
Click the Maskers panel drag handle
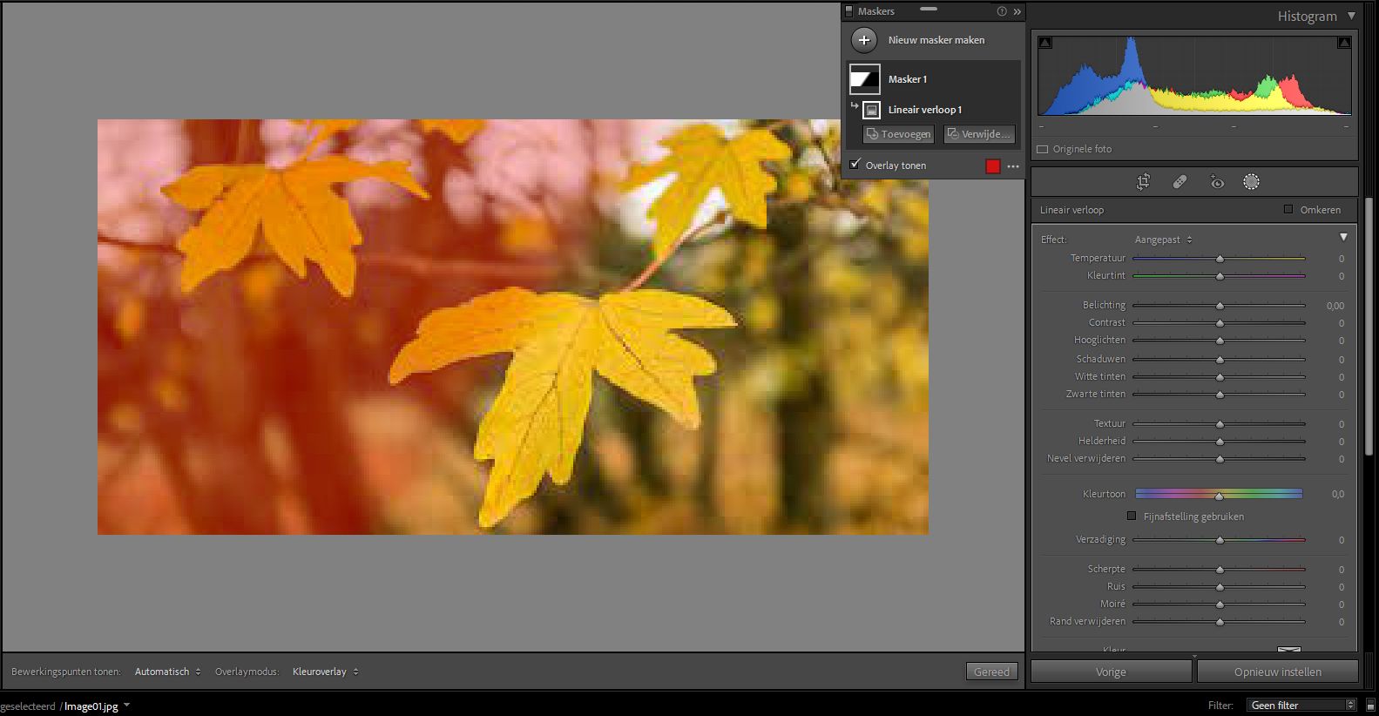pos(929,9)
